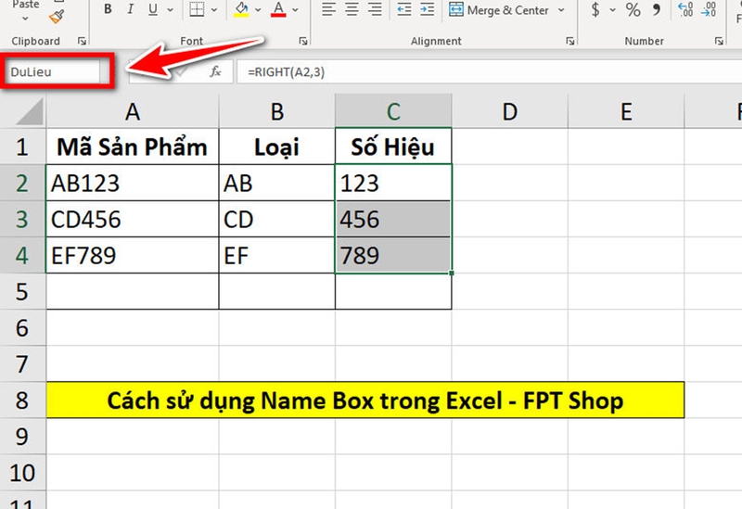
Task: Click Merge & Center button
Action: pos(499,9)
